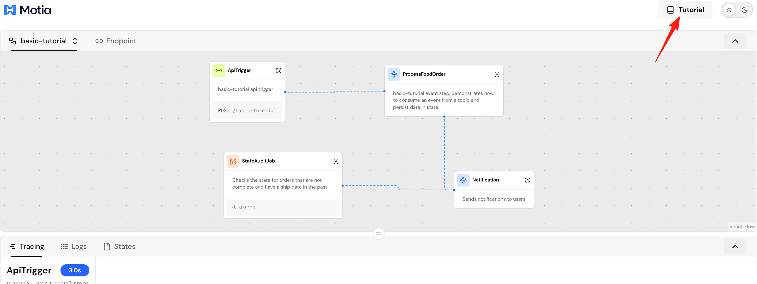Collapse the bottom tracing panel chevron
The height and width of the screenshot is (284, 757).
tap(735, 247)
